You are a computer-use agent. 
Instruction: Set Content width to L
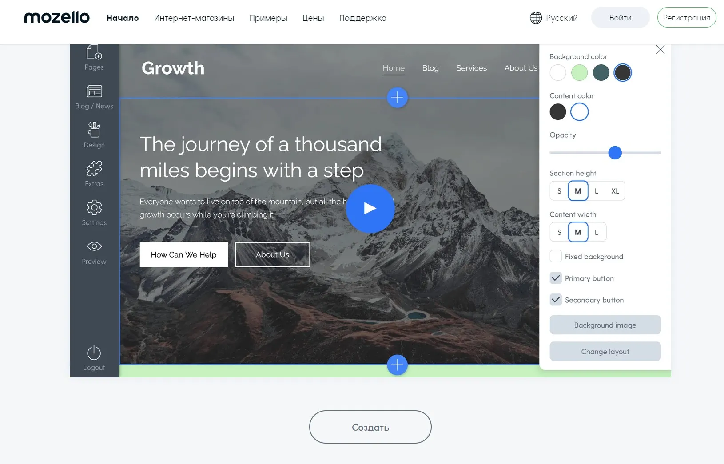tap(597, 232)
